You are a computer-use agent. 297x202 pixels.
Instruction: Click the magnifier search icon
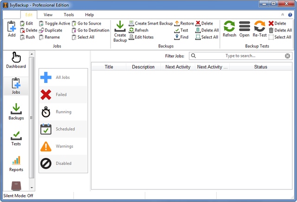194,56
